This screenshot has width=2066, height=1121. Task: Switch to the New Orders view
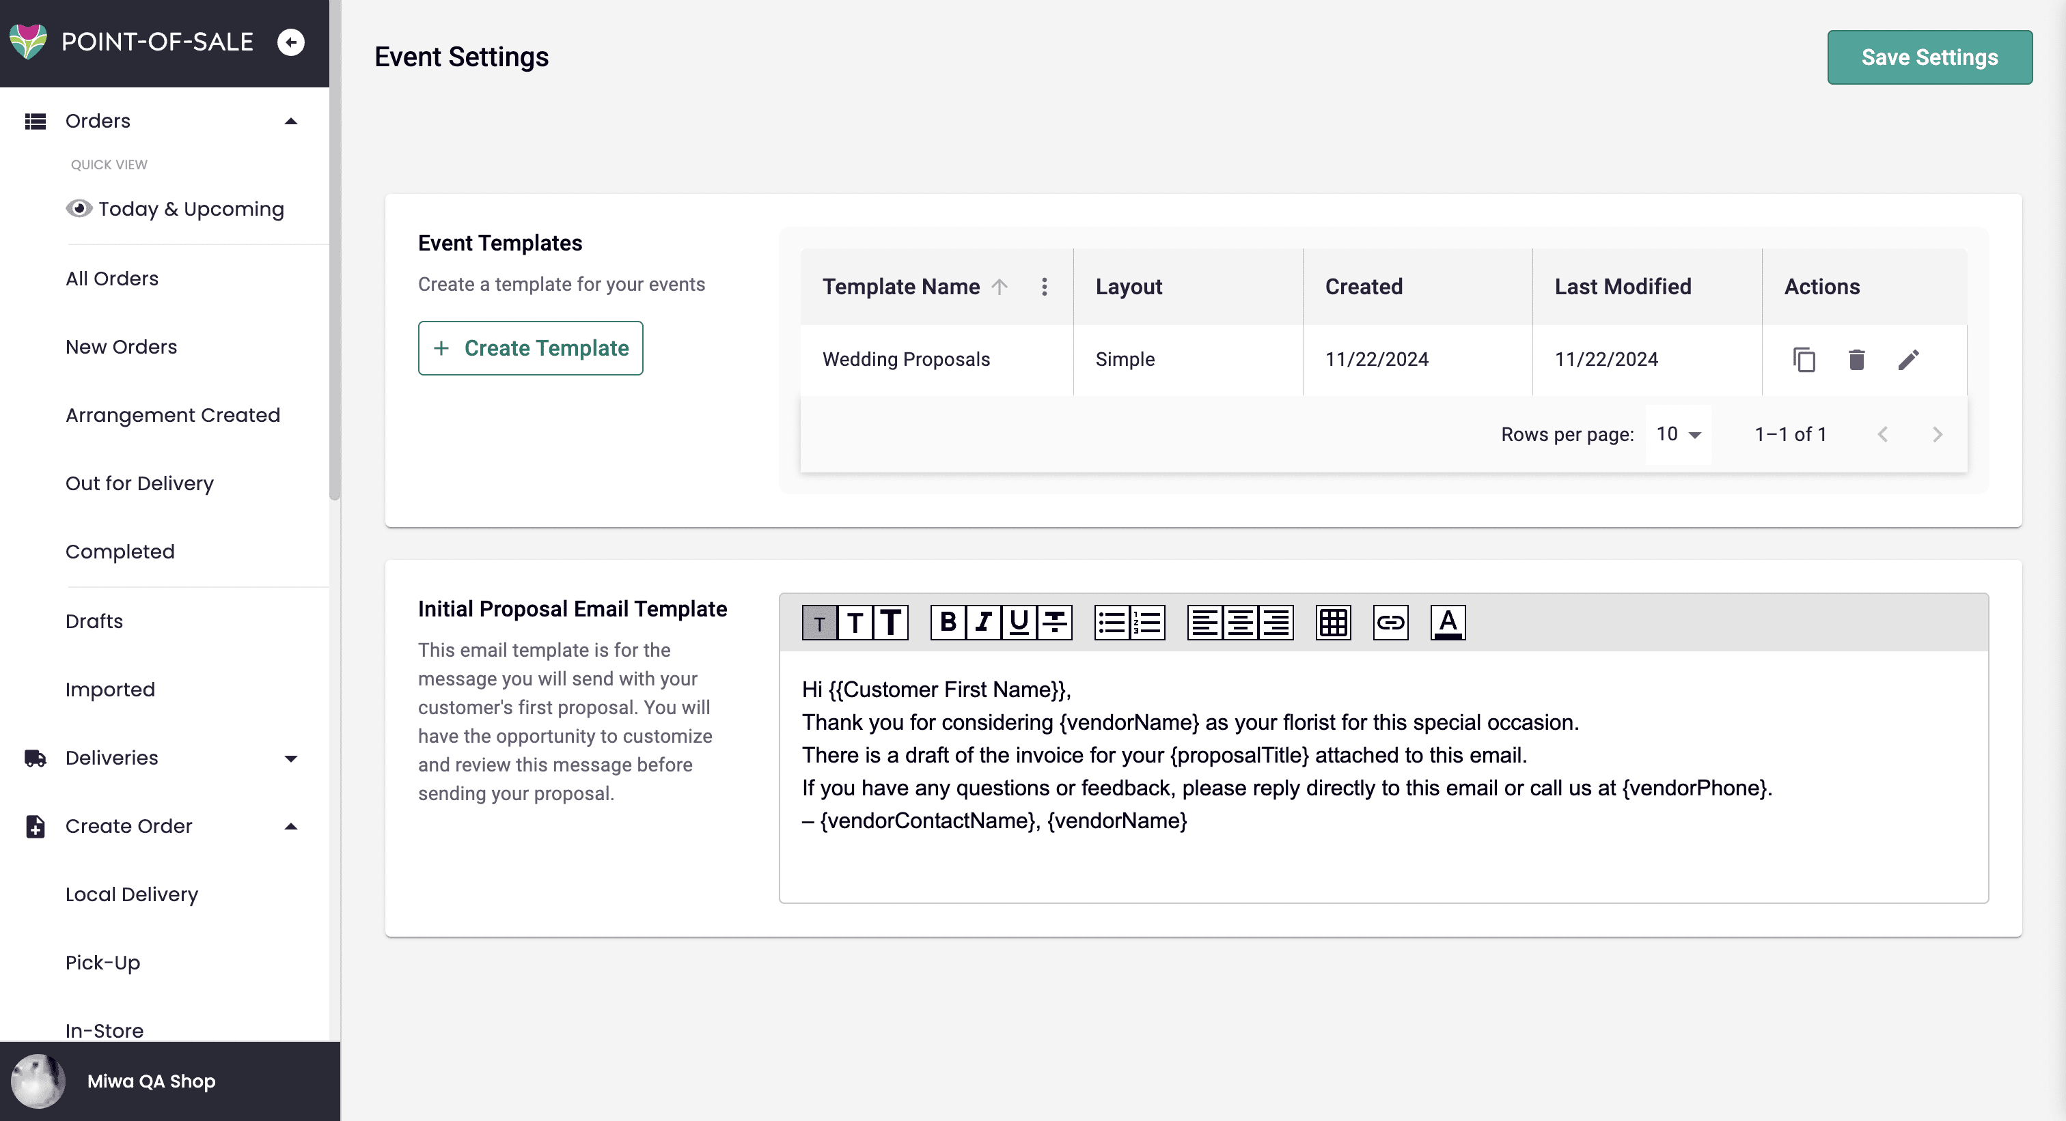[x=121, y=346]
